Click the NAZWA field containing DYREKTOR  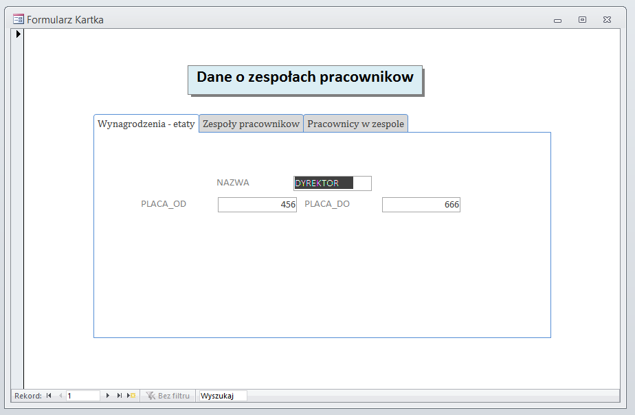(x=332, y=183)
